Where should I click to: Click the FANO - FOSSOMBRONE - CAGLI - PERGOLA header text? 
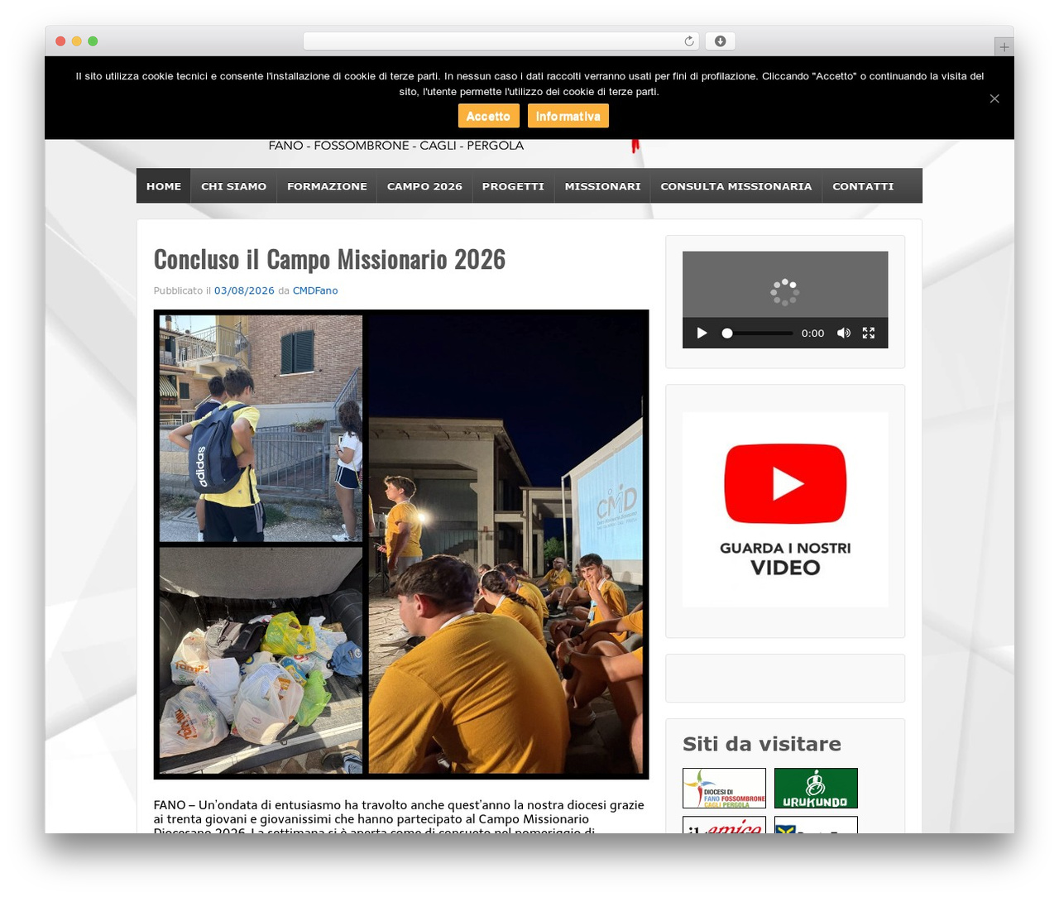[x=396, y=146]
